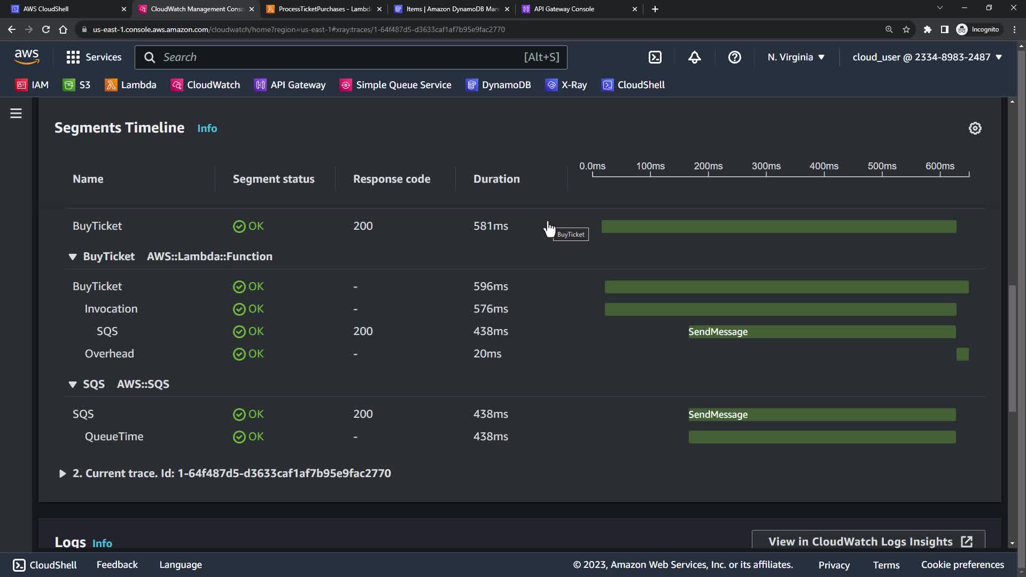Open the left hamburger navigation menu
The image size is (1026, 577).
(x=16, y=113)
